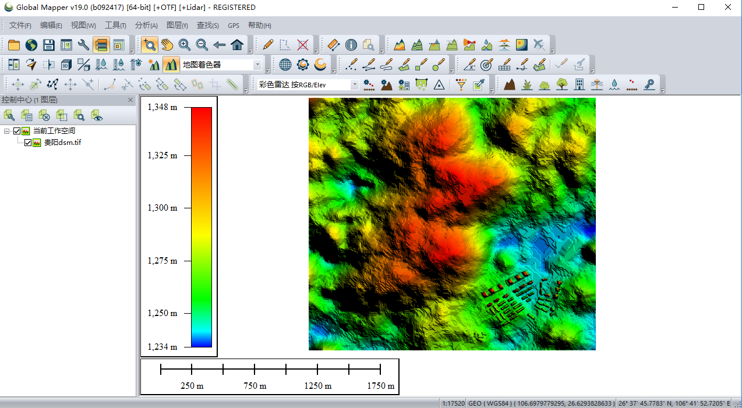Toggle the 当前工作空间 checkbox
742x408 pixels.
pyautogui.click(x=17, y=131)
